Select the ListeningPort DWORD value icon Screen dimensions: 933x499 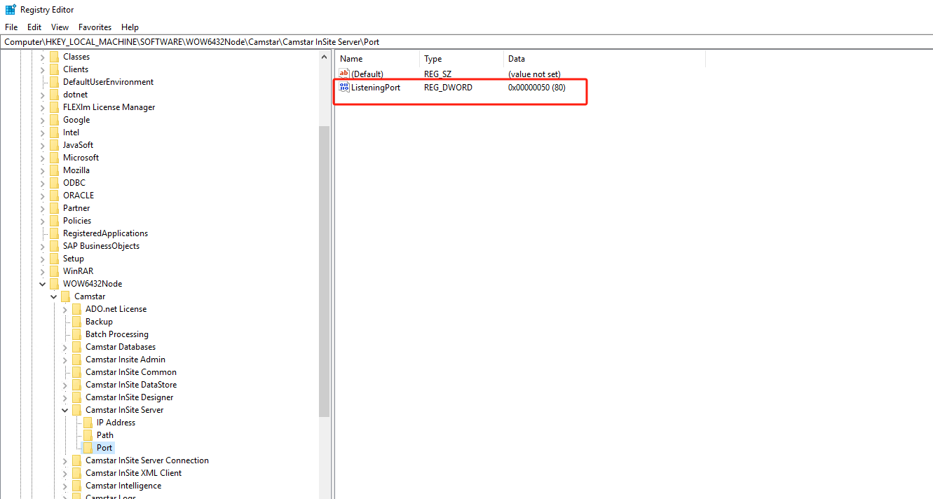344,88
